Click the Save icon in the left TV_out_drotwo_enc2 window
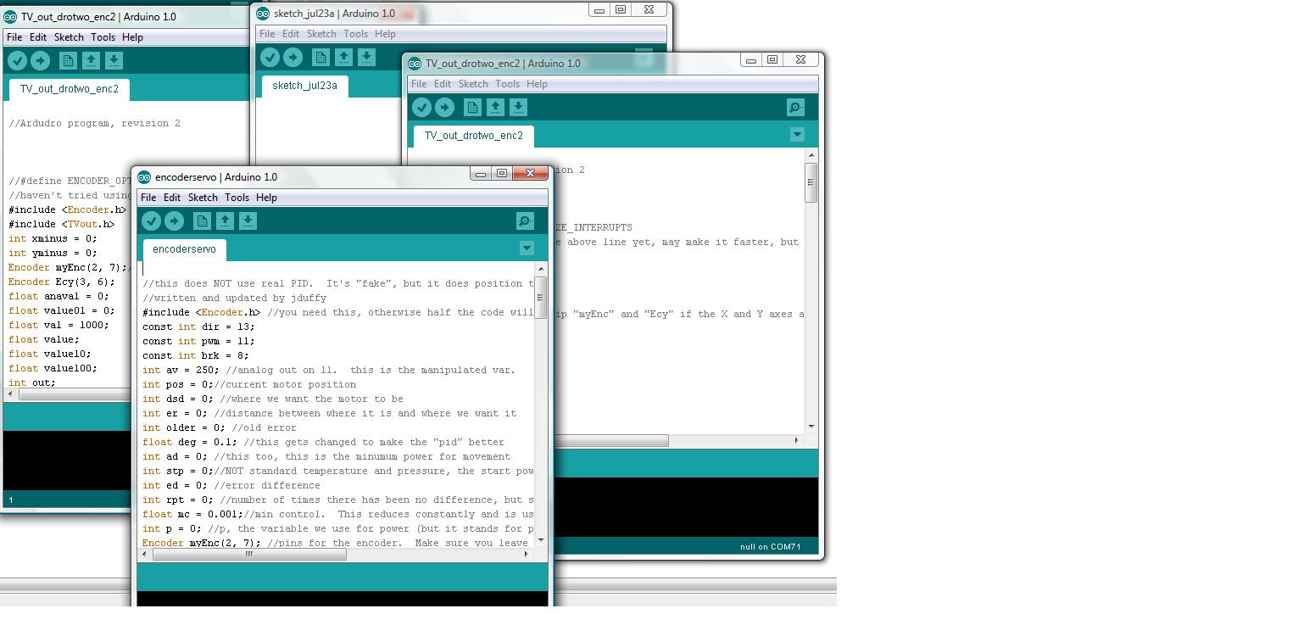 tap(114, 60)
